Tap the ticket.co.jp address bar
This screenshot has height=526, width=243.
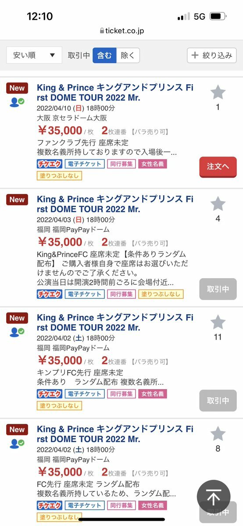pos(121,31)
